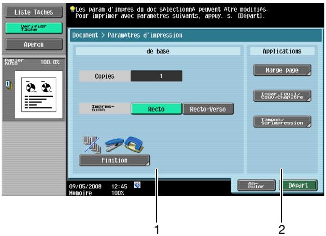Click the 12:45 time display
This screenshot has width=326, height=236.
pos(119,187)
